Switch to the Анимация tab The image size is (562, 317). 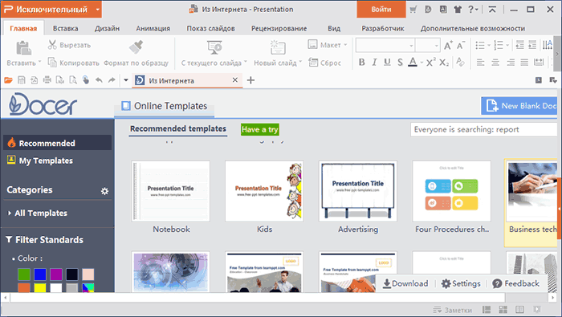(153, 28)
